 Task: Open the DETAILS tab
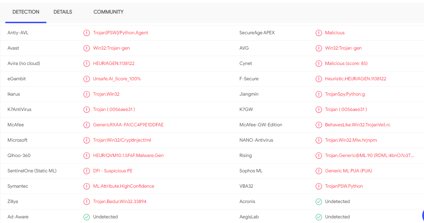63,12
